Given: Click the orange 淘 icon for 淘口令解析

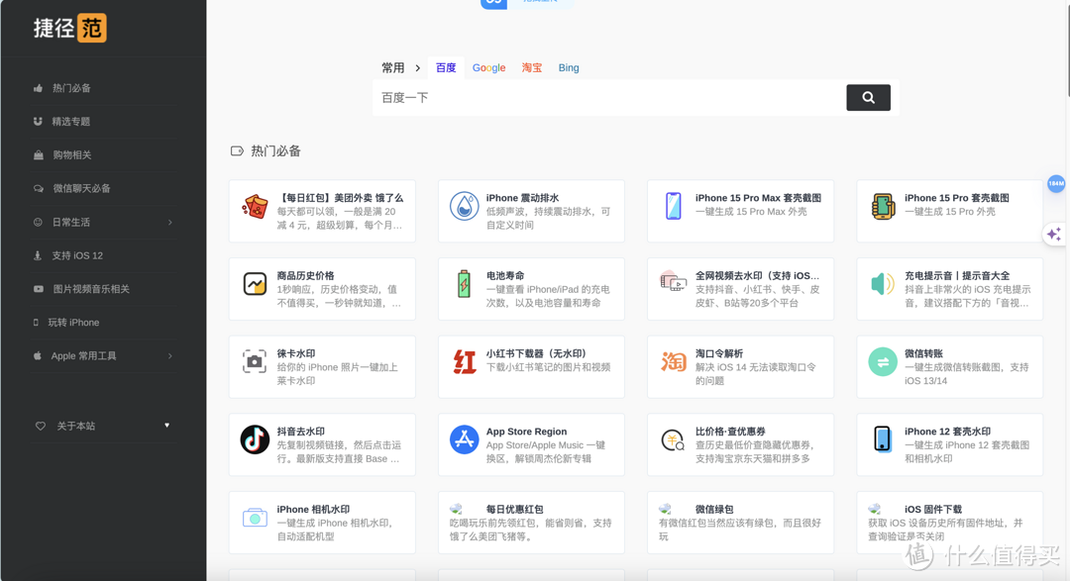Looking at the screenshot, I should (x=673, y=361).
